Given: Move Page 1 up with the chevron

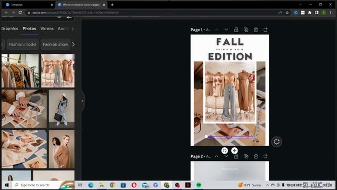Looking at the screenshot, I should click(x=216, y=30).
